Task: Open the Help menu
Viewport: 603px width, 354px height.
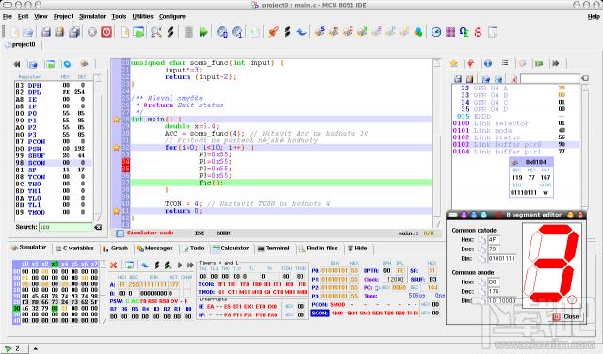Action: click(594, 17)
